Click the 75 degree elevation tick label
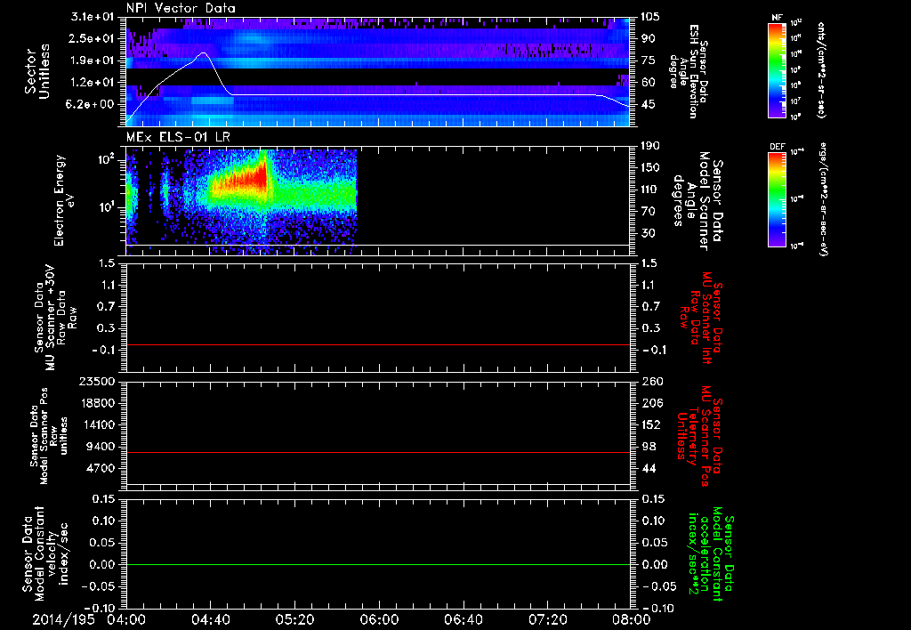Image resolution: width=911 pixels, height=630 pixels. pyautogui.click(x=649, y=61)
